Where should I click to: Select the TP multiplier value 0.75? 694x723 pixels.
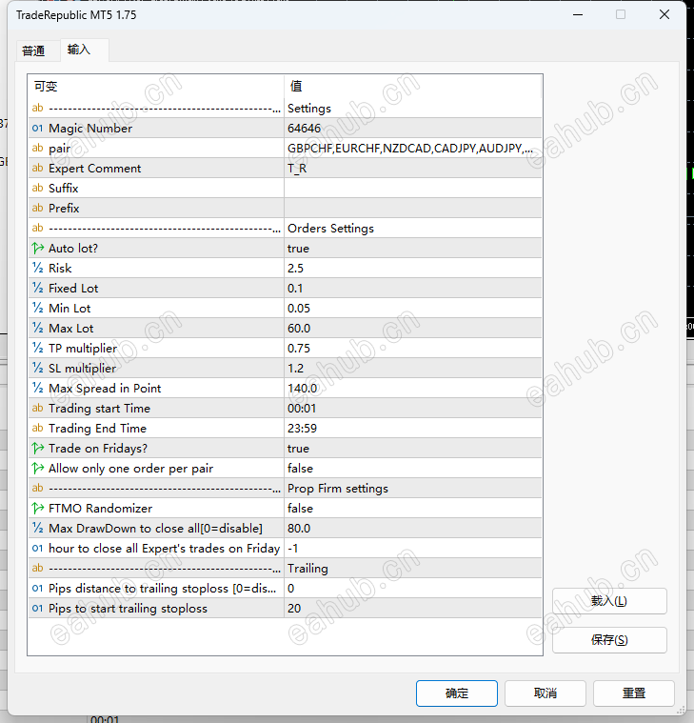coord(412,348)
